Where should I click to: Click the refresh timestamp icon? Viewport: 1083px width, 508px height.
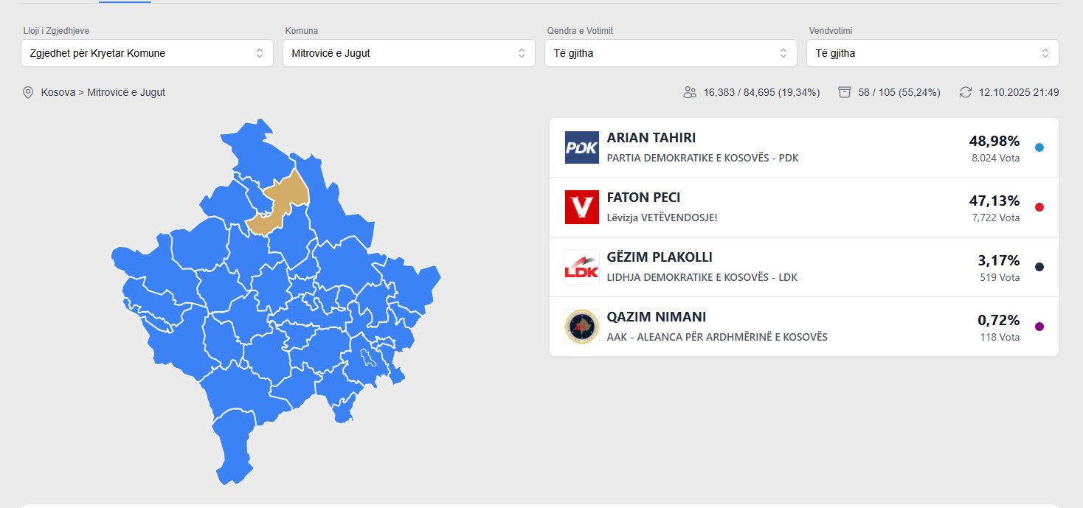tap(966, 93)
